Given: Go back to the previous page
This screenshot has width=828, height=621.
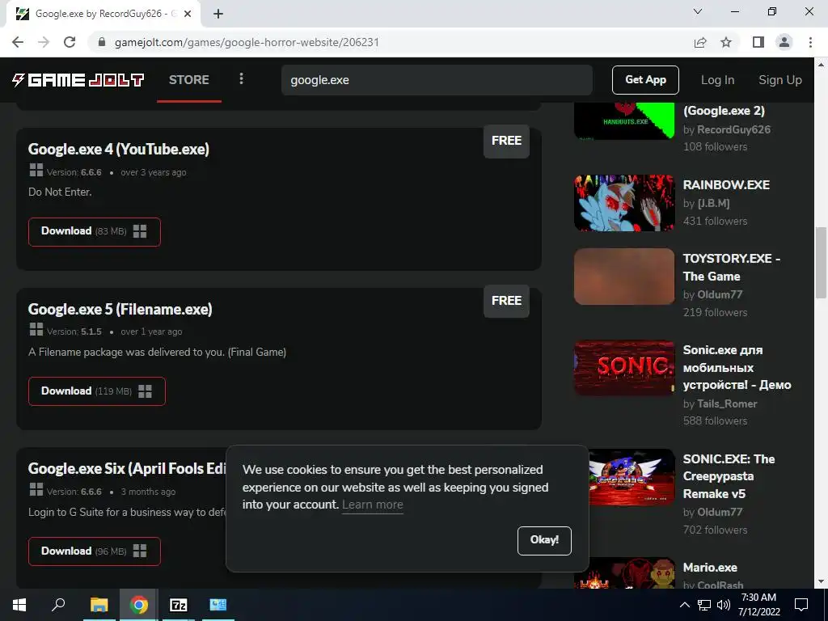Looking at the screenshot, I should tap(18, 42).
